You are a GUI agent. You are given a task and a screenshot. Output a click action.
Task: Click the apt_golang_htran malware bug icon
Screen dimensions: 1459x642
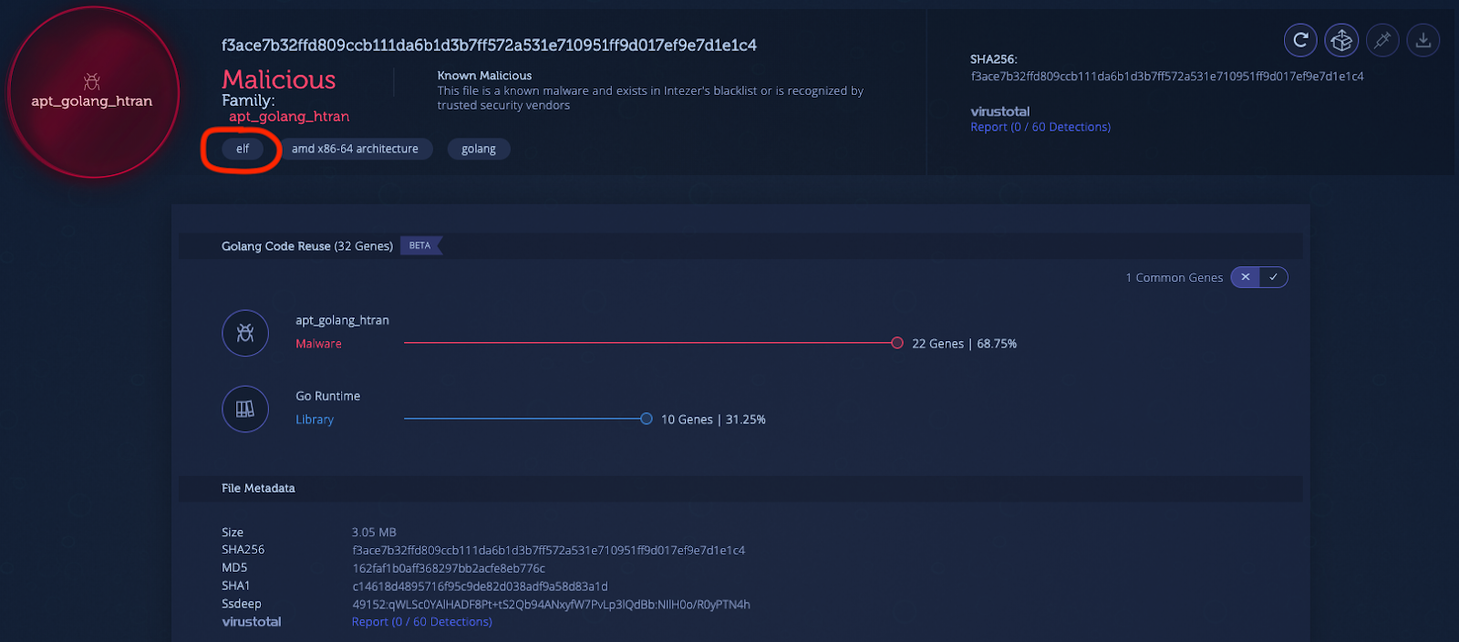click(x=245, y=333)
